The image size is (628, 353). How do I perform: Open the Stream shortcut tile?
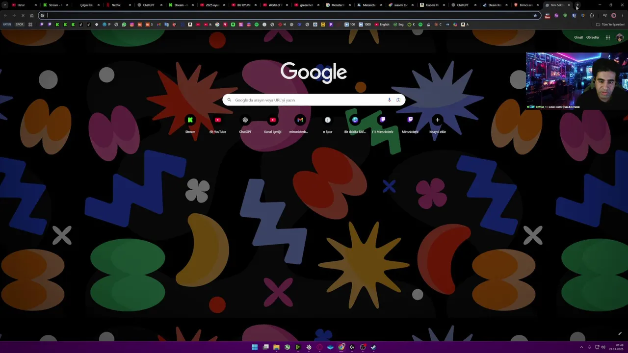point(190,124)
